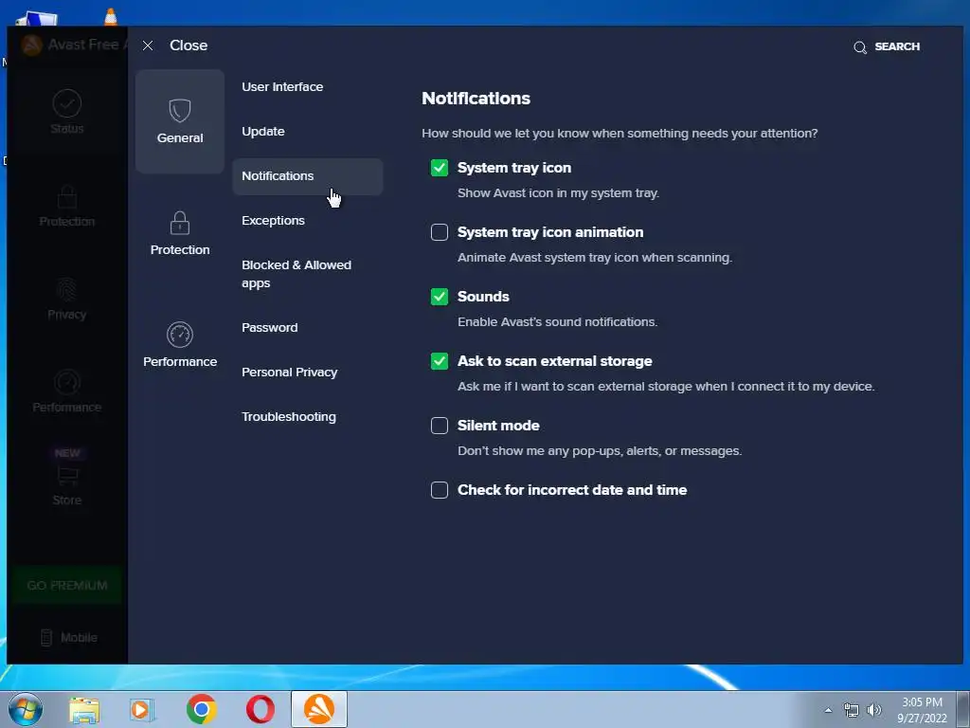
Task: Click "Don't show me any pop-ups" description
Action: tap(600, 451)
